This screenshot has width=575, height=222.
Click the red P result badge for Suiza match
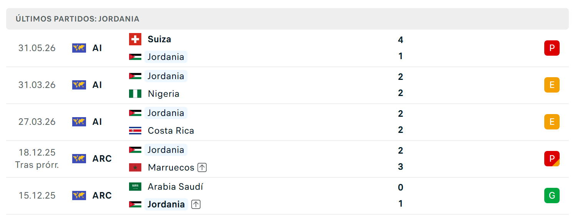(552, 48)
